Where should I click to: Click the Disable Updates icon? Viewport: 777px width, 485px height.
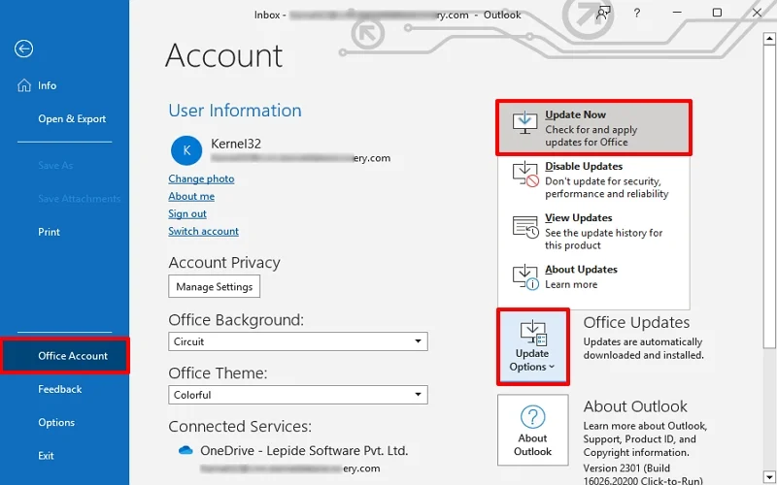(525, 175)
